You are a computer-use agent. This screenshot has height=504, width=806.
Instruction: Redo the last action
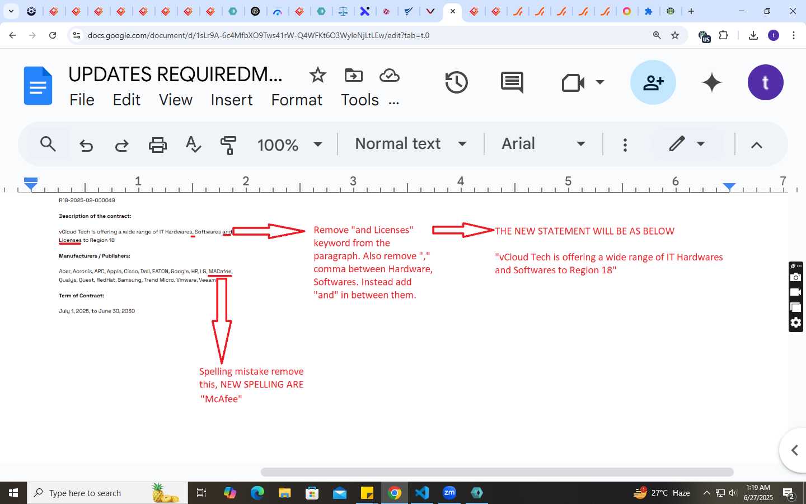pyautogui.click(x=121, y=146)
